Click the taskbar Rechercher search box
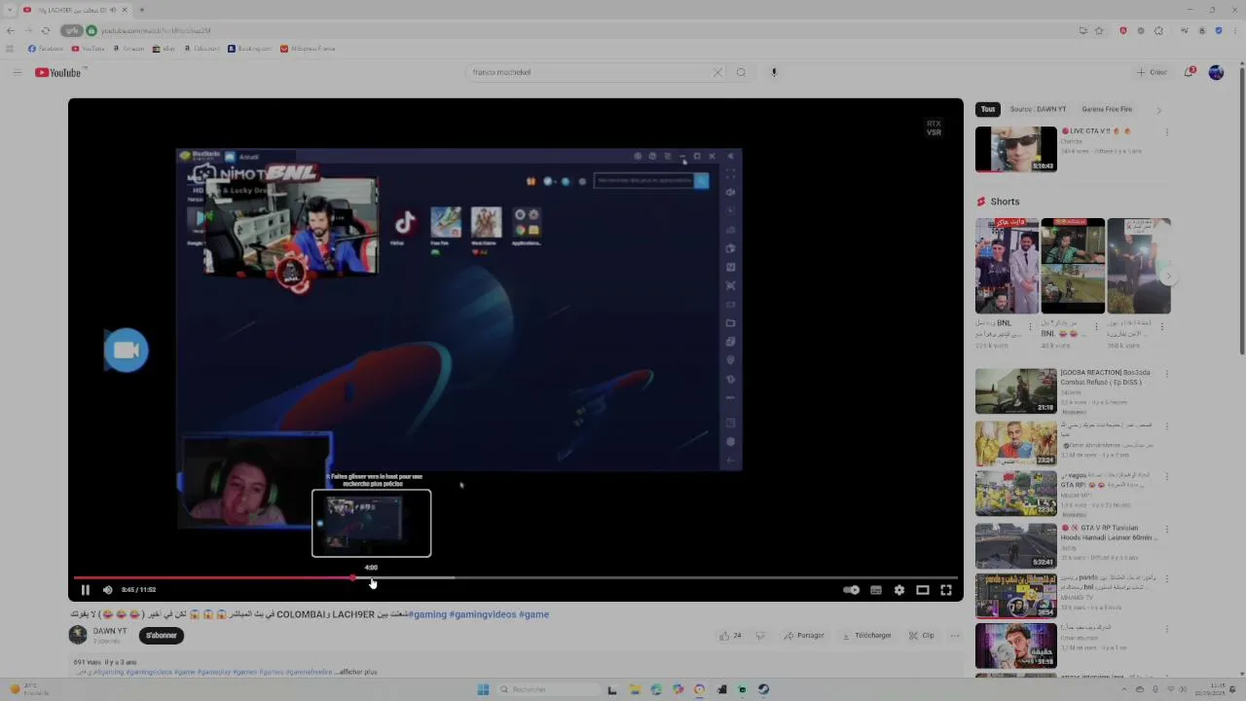 [x=547, y=689]
